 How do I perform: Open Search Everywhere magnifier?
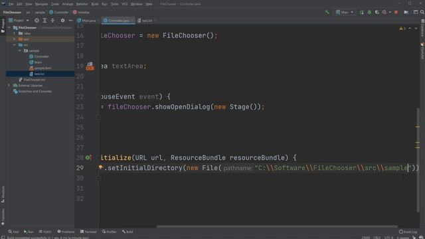422,12
